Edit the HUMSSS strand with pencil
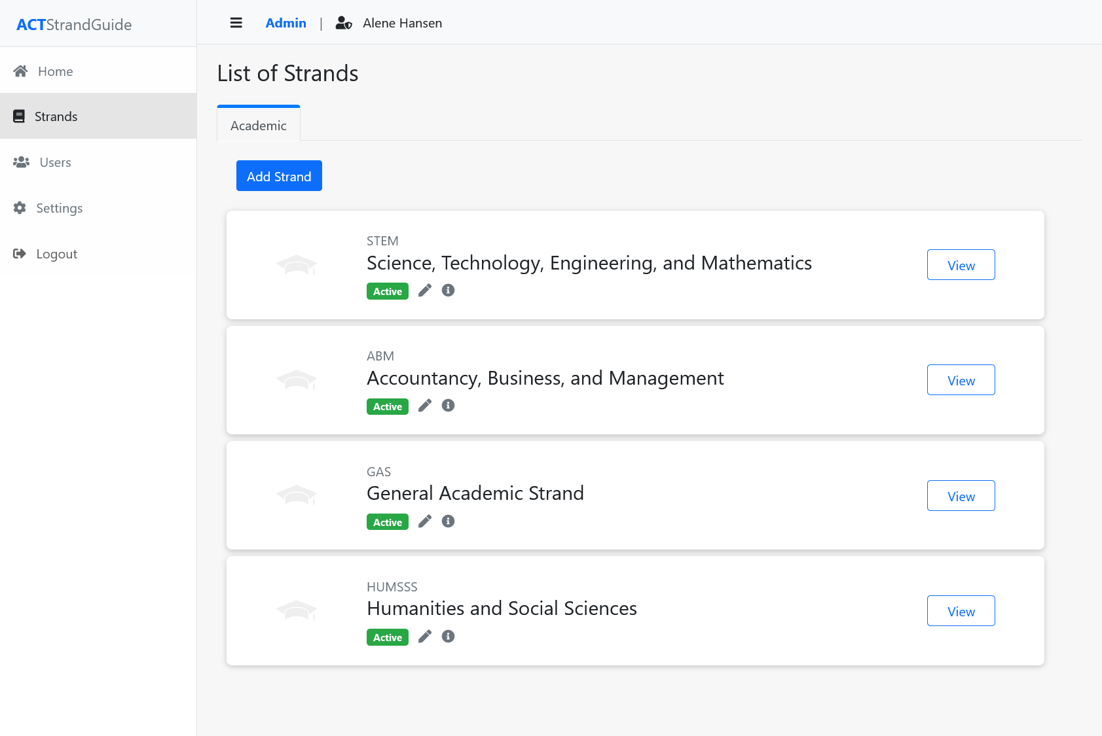 [425, 637]
